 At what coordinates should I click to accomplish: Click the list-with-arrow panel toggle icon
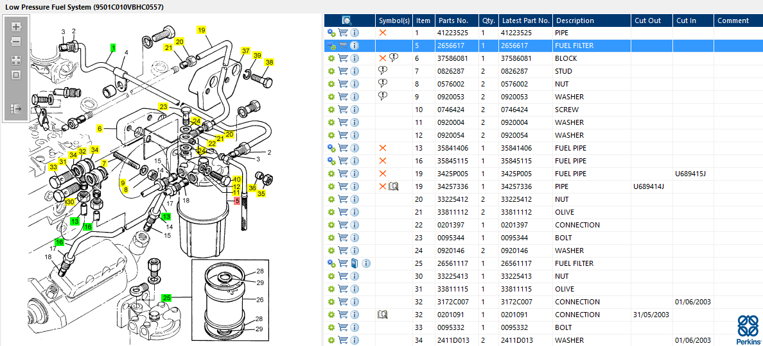(x=17, y=109)
